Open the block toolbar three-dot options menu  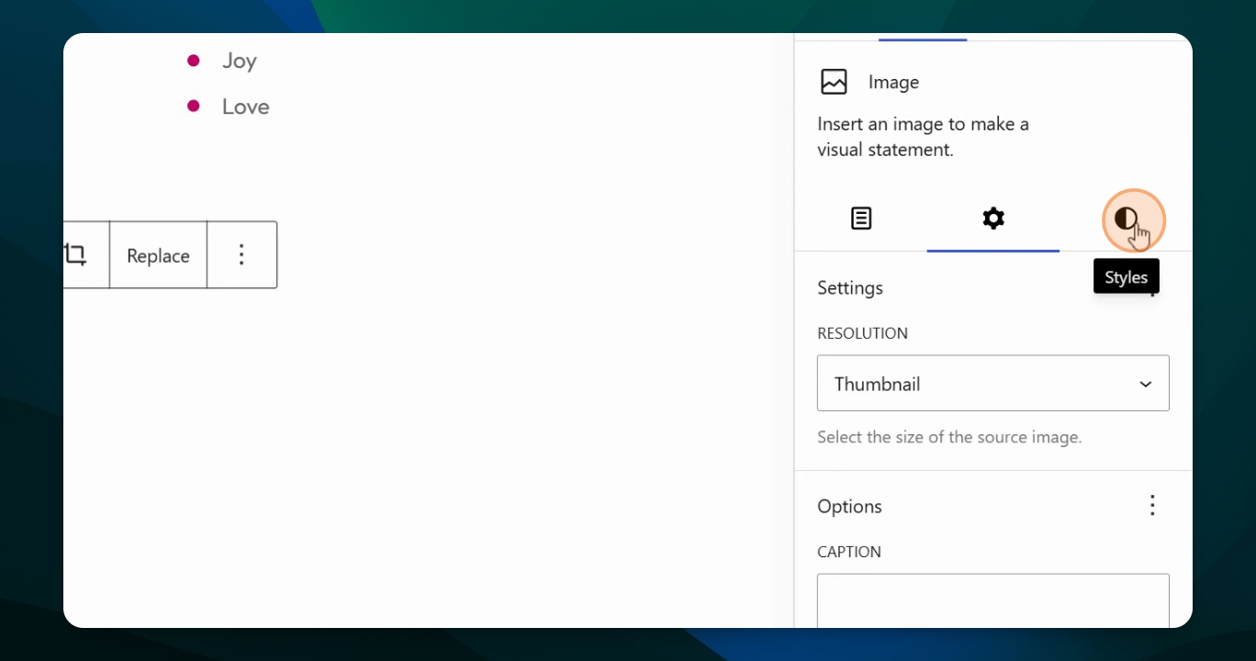pos(241,254)
